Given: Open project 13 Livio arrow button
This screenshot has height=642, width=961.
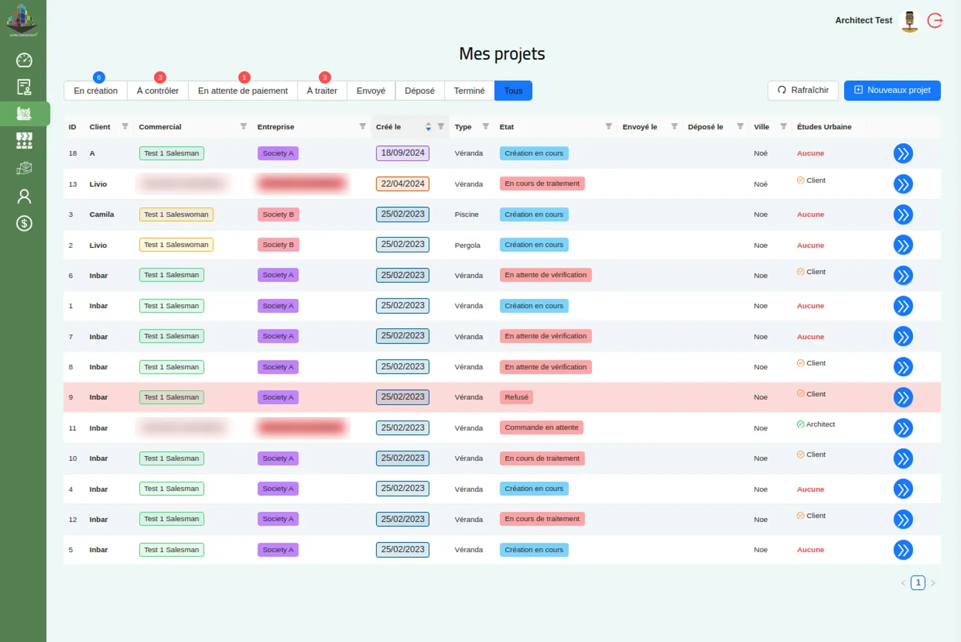Looking at the screenshot, I should click(903, 184).
